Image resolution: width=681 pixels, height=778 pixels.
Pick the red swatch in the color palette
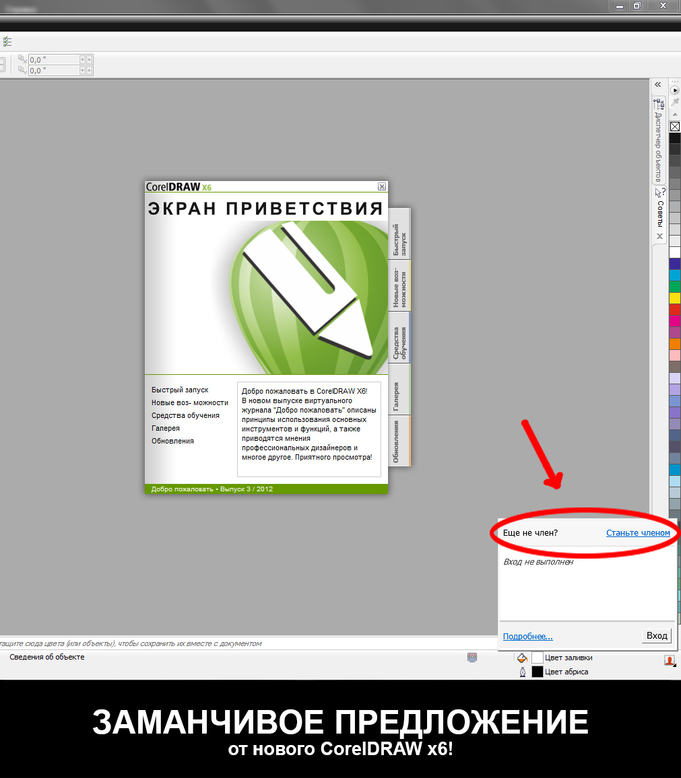[674, 309]
